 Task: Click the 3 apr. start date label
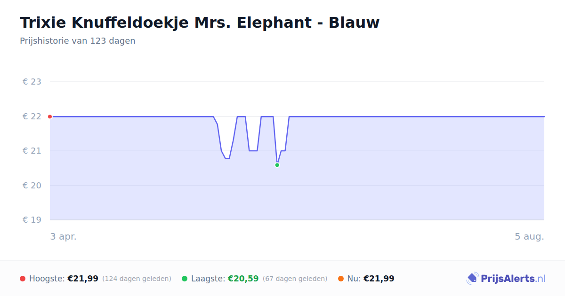[x=64, y=237]
